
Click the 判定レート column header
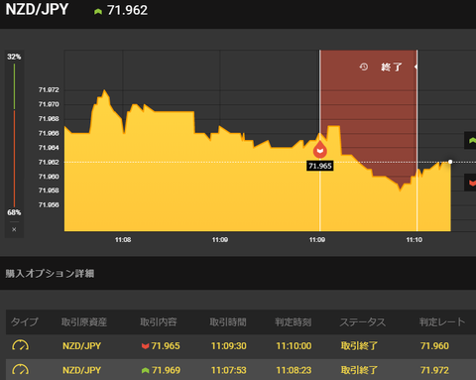coord(442,321)
